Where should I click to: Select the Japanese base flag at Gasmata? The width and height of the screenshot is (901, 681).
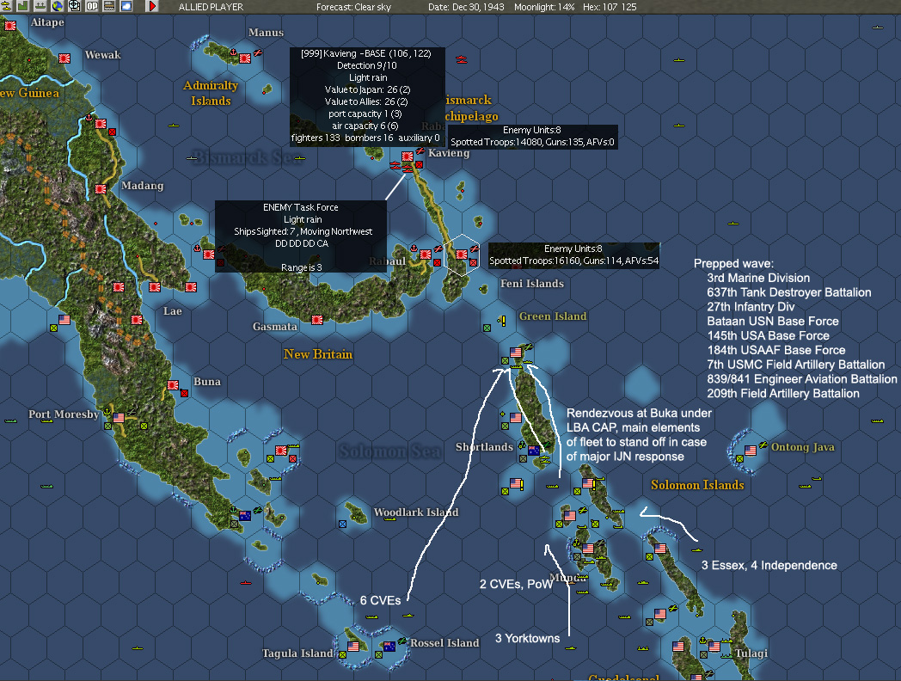[316, 320]
